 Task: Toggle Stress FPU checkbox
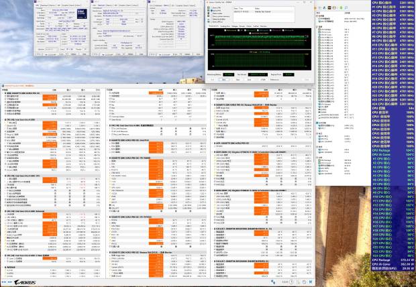click(212, 11)
